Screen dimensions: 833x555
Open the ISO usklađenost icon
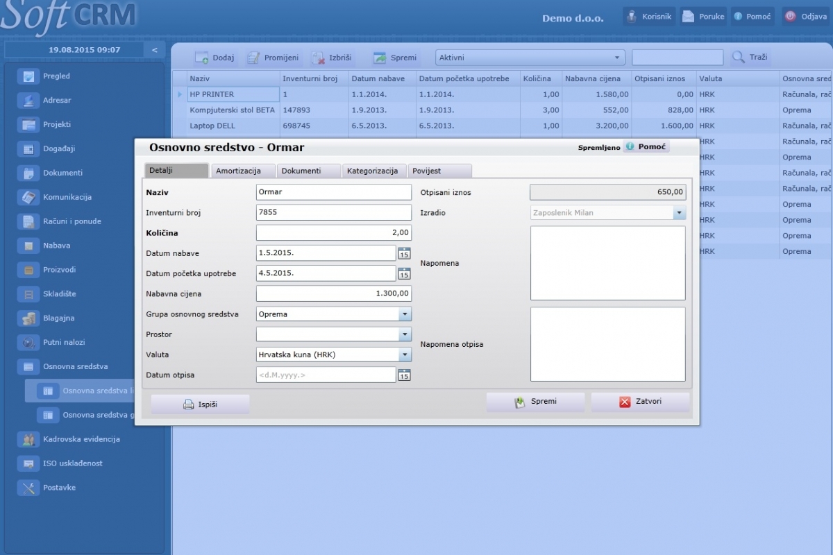[x=28, y=463]
